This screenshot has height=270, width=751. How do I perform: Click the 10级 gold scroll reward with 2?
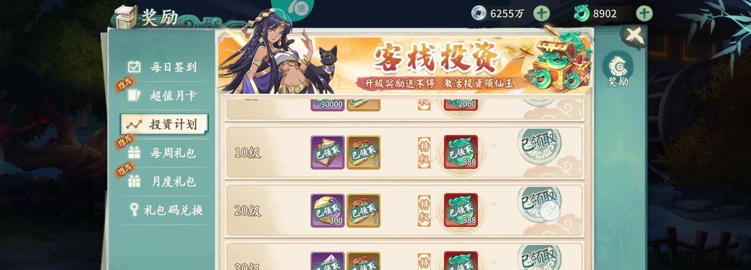coord(364,153)
